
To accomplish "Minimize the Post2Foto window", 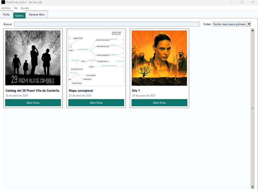I will [x=232, y=2].
